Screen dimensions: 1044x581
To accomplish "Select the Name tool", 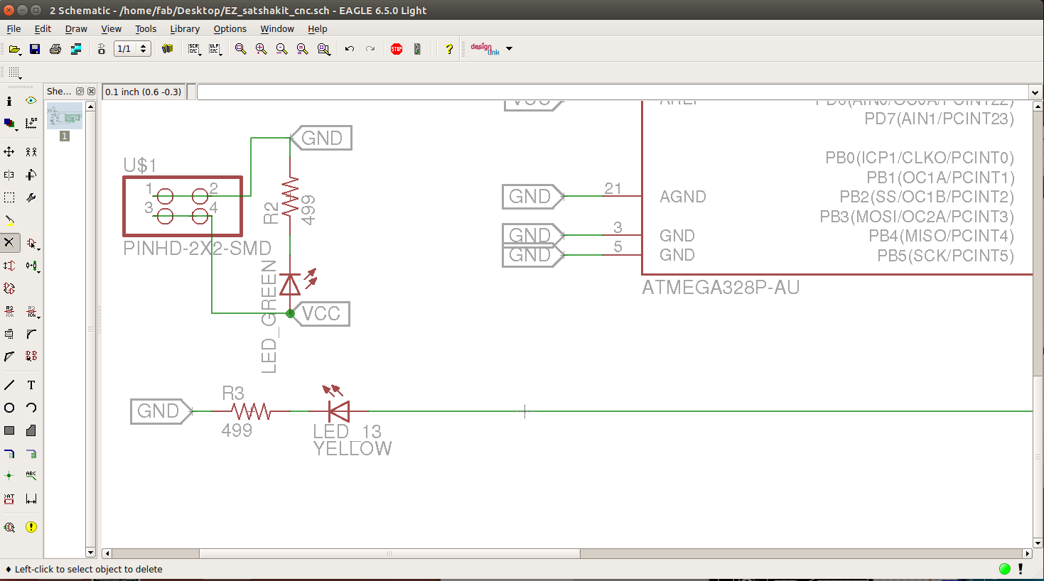I will [9, 311].
